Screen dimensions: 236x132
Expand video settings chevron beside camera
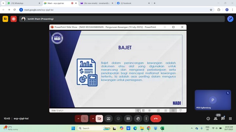click(93, 118)
